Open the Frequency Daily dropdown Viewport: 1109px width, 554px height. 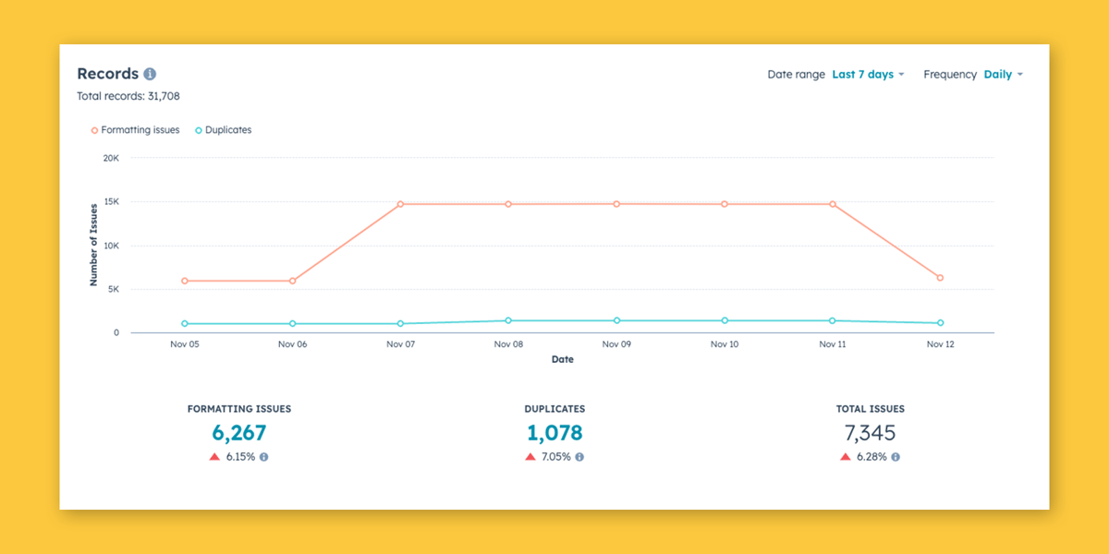1003,75
